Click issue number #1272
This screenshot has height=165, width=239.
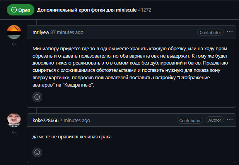[145, 10]
